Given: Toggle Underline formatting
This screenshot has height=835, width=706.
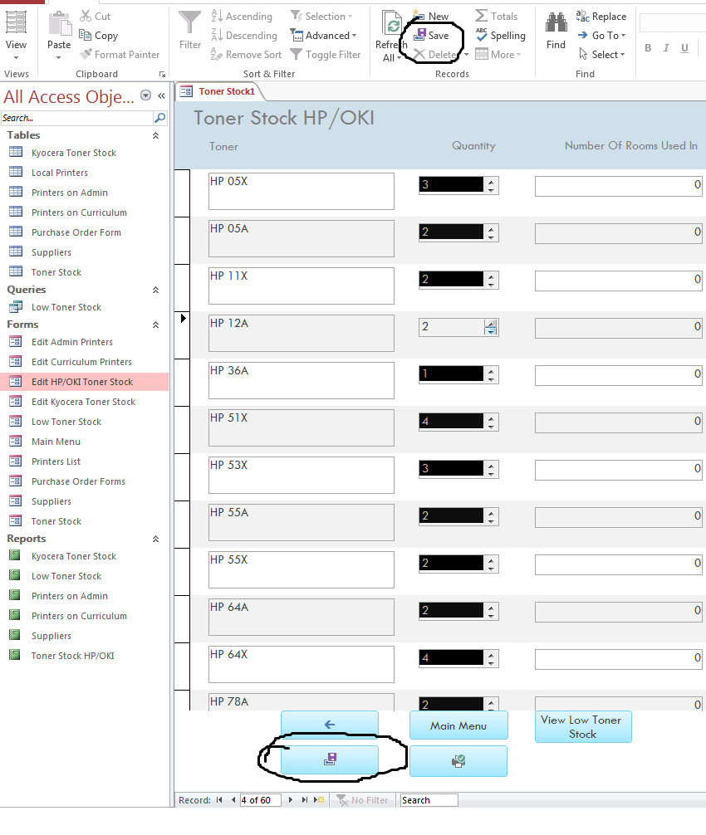Looking at the screenshot, I should tap(684, 48).
